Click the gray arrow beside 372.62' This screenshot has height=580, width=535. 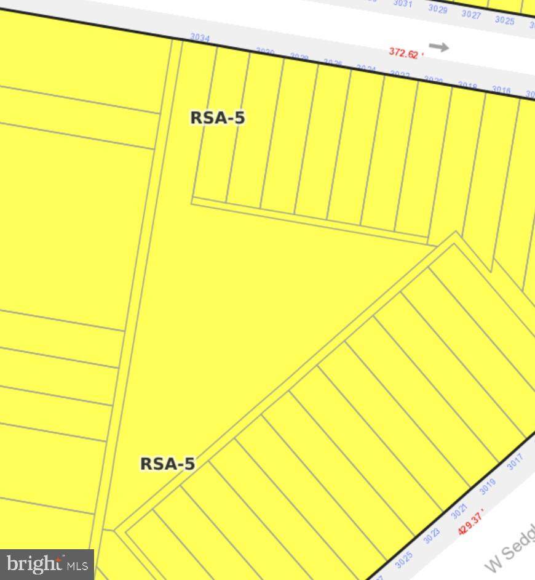[438, 47]
